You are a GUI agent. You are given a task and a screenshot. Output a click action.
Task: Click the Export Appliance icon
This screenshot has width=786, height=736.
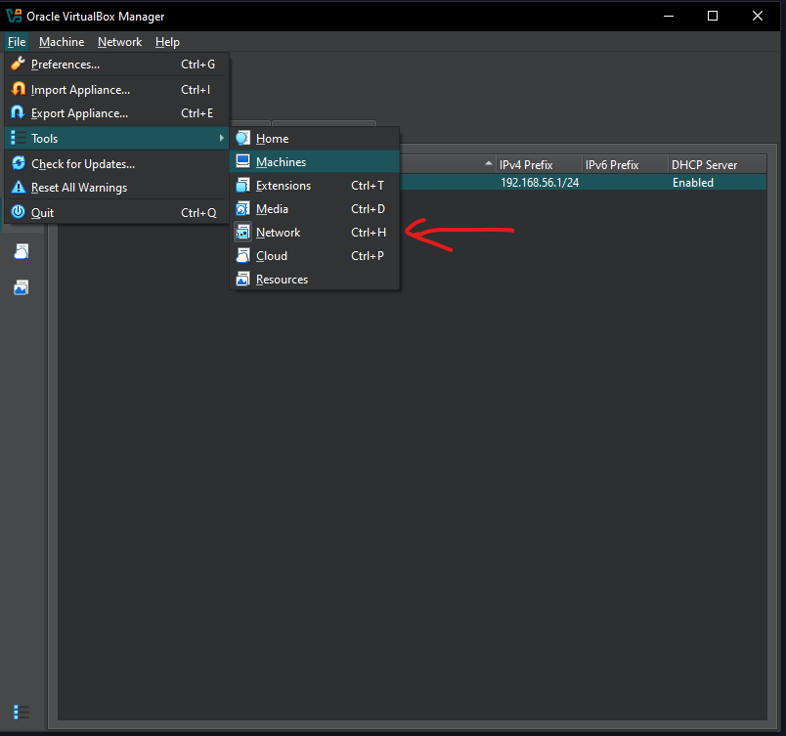[x=19, y=112]
